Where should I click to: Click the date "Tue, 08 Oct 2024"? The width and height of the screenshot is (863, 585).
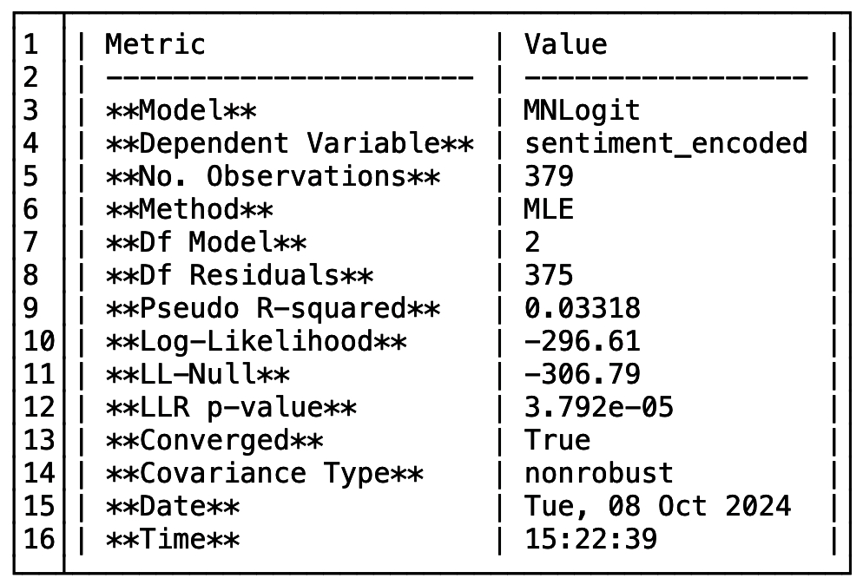[x=657, y=506]
